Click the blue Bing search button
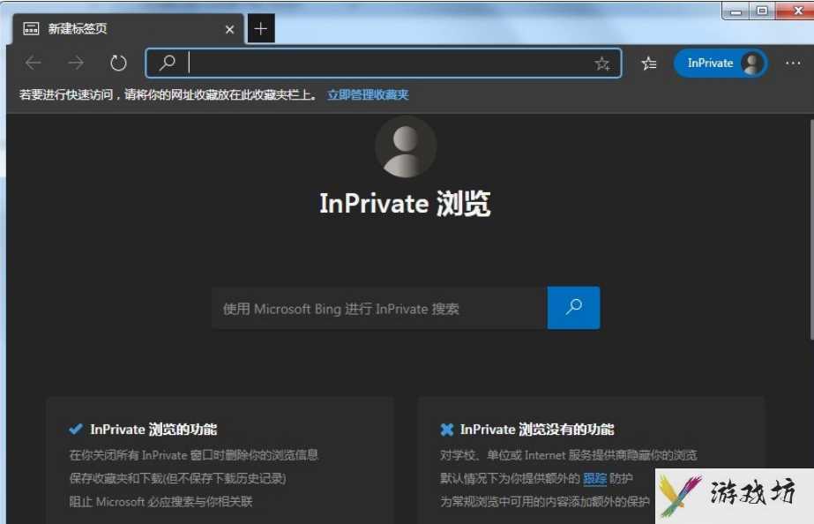The width and height of the screenshot is (814, 524). coord(573,308)
